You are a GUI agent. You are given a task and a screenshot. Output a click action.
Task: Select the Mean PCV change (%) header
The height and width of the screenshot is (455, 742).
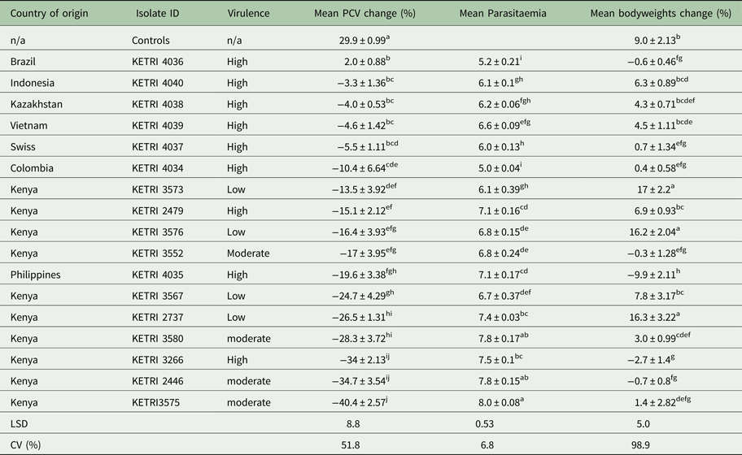tap(360, 15)
